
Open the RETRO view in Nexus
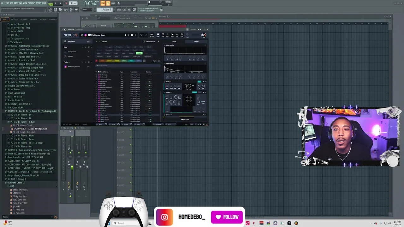pyautogui.click(x=152, y=35)
